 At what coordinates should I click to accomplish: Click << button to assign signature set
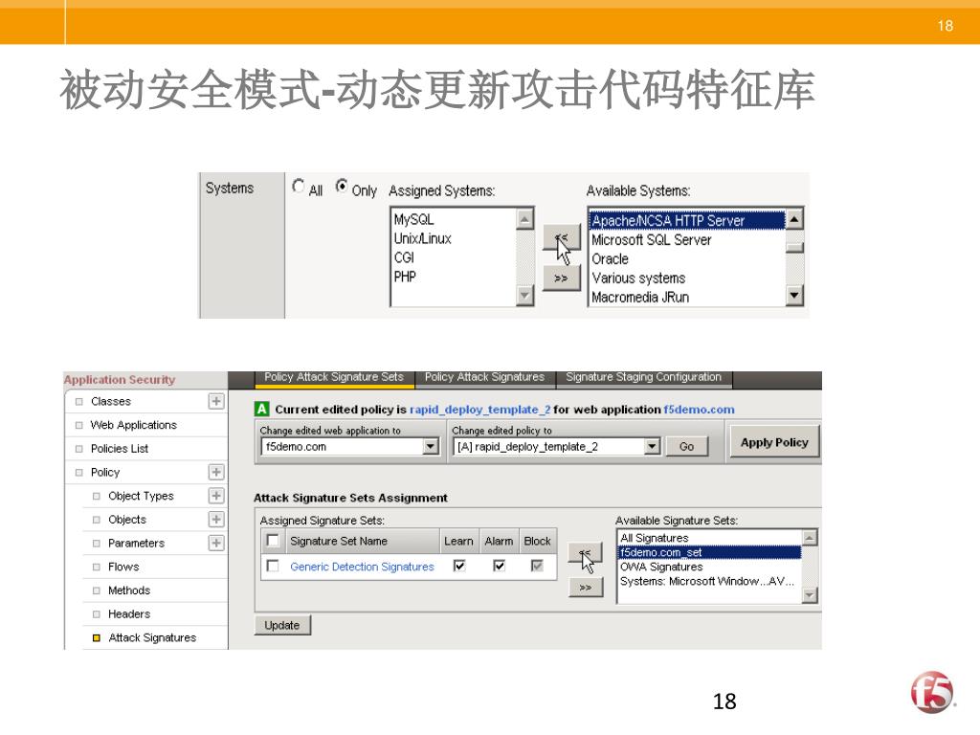pyautogui.click(x=585, y=553)
